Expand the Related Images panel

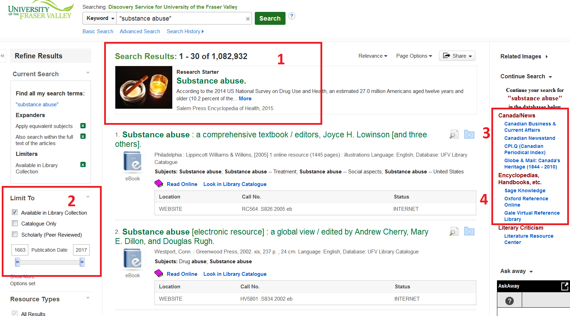click(x=524, y=56)
